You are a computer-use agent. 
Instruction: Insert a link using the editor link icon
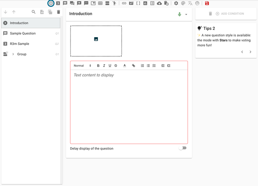click(133, 66)
